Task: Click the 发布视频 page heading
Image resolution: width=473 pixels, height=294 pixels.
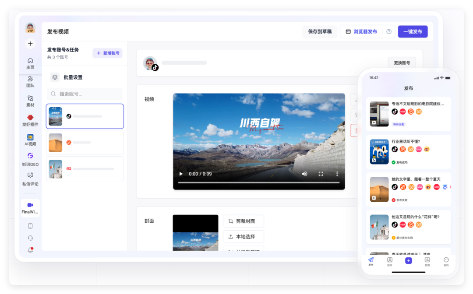Action: 58,31
